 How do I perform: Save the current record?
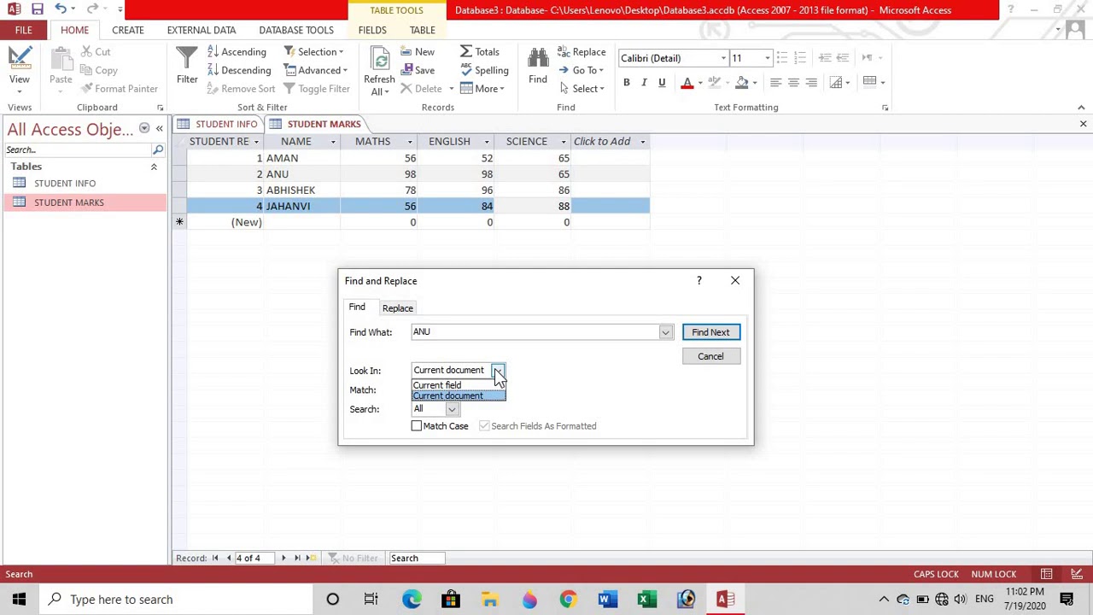pyautogui.click(x=417, y=70)
